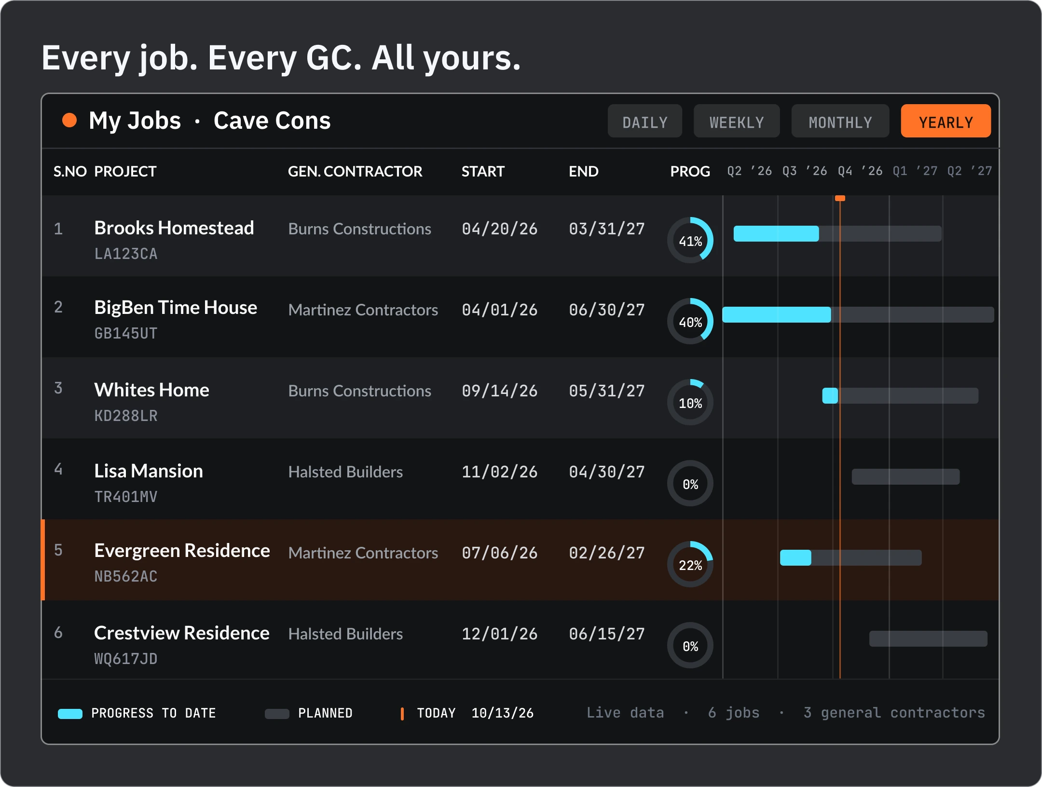Open the Crestview Residence project
This screenshot has height=787, width=1042.
pos(182,633)
